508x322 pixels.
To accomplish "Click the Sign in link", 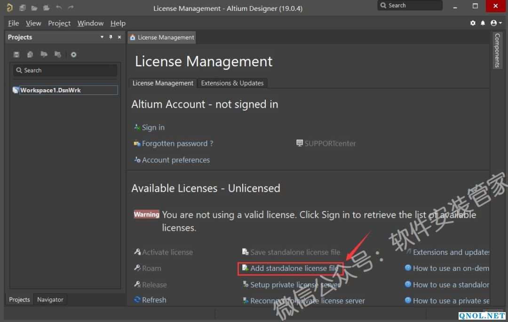I will click(x=153, y=127).
